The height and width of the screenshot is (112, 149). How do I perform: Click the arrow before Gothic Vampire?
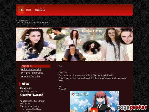click(x=22, y=77)
